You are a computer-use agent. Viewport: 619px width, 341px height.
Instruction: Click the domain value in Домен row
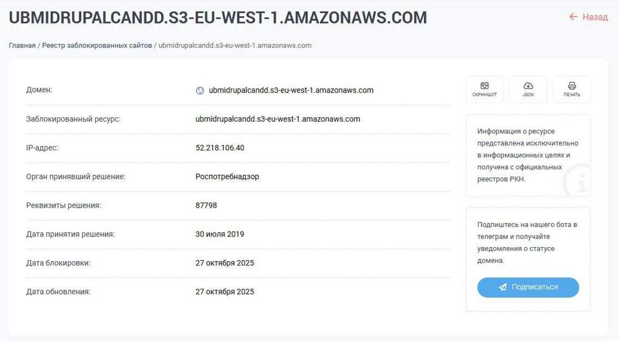coord(291,90)
